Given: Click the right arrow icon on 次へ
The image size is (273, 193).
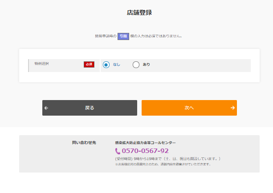Looking at the screenshot, I should tap(232, 108).
